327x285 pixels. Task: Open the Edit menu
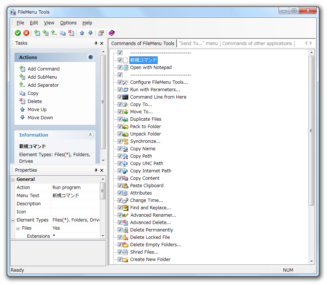click(34, 23)
